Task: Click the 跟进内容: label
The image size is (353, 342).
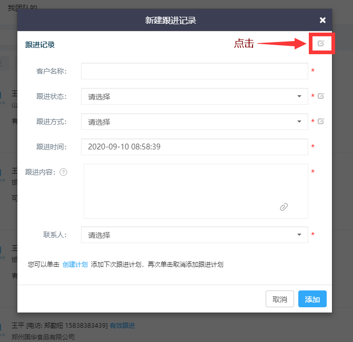Action: pos(41,172)
